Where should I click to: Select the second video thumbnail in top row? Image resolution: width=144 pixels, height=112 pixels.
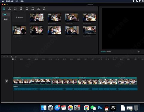click(54, 17)
